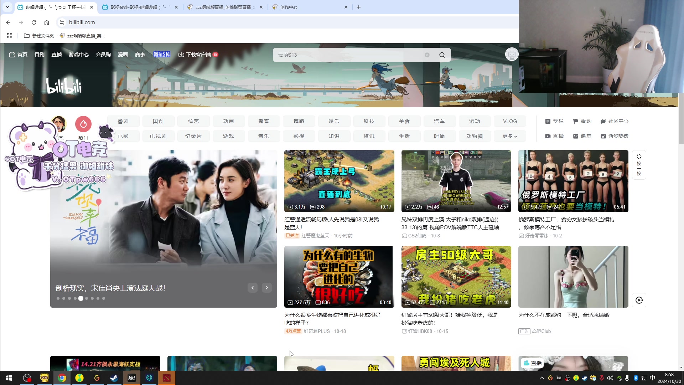Open a new browser tab with plus icon
This screenshot has width=684, height=385.
coord(359,7)
